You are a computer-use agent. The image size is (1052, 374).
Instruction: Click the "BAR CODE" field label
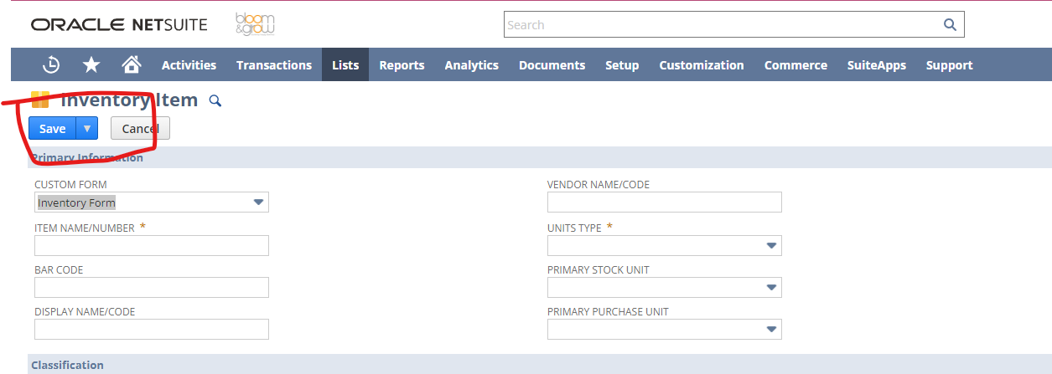[x=59, y=270]
